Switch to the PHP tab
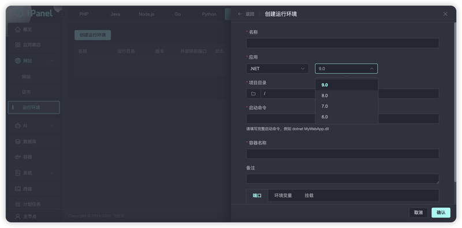Viewport: 462px width, 228px height. click(84, 14)
